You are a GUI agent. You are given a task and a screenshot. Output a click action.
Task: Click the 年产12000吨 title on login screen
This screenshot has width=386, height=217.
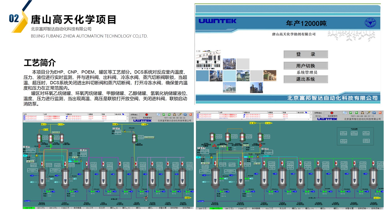click(306, 23)
